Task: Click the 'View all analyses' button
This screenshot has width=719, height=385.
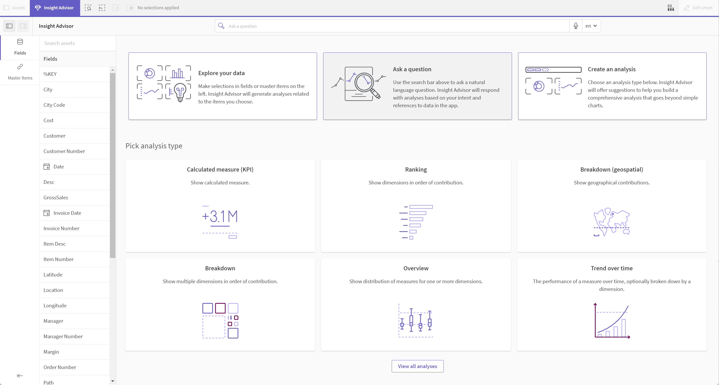Action: click(x=417, y=366)
